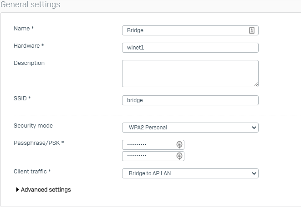301x207 pixels.
Task: Focus the Hardware field showing wlnet1
Action: point(190,48)
